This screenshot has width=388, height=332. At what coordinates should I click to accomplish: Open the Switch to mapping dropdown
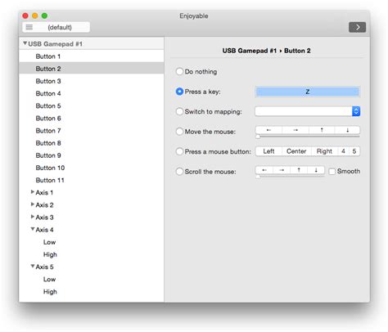(308, 111)
